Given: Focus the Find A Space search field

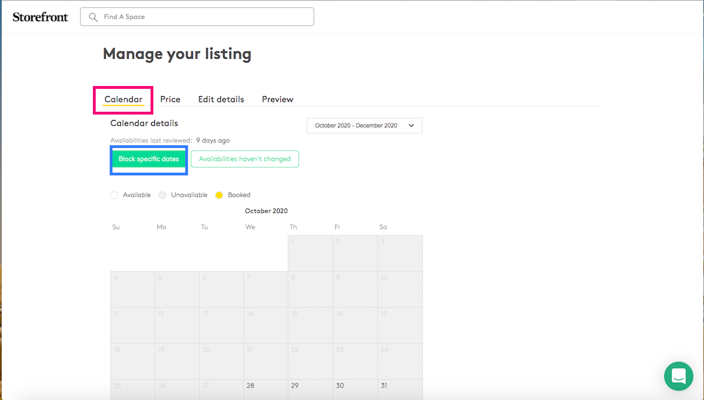Looking at the screenshot, I should point(197,17).
